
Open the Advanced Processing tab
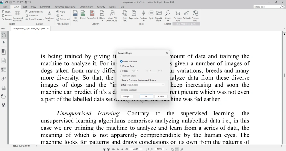(x=65, y=7)
